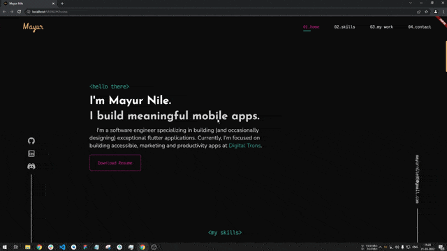Click the Mayur logo in header
Image resolution: width=447 pixels, height=251 pixels.
coord(33,27)
